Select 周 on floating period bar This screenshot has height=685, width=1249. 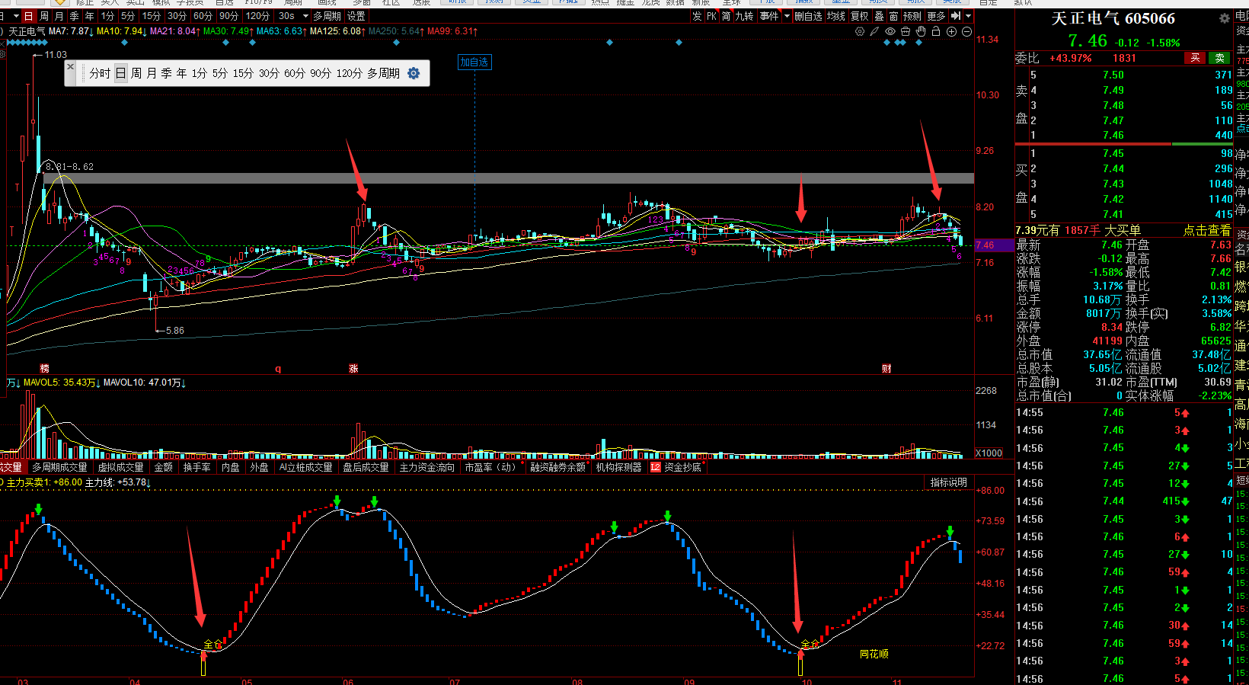pos(136,73)
